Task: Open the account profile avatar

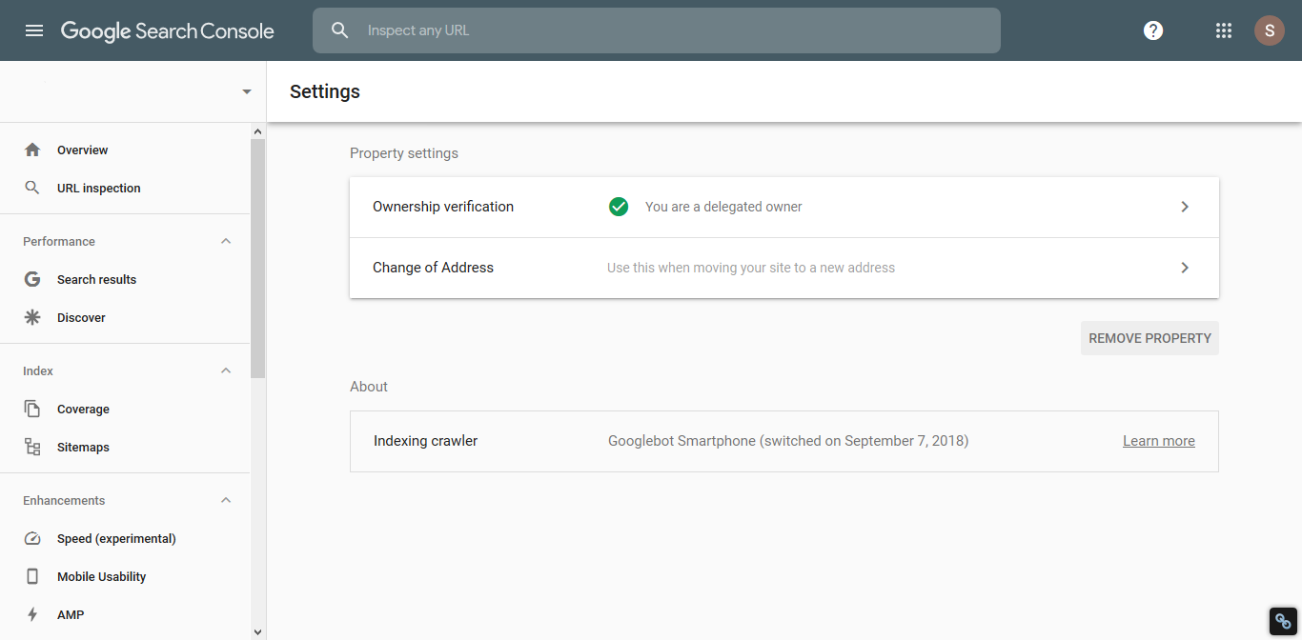Action: [x=1269, y=30]
